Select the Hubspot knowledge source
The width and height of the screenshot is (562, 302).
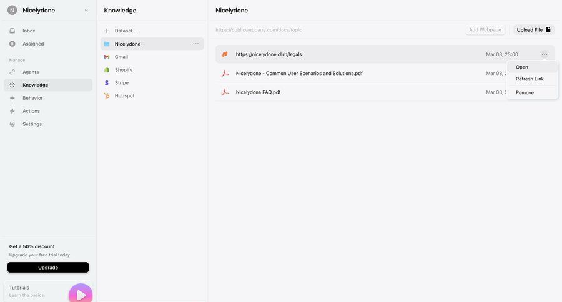click(124, 96)
